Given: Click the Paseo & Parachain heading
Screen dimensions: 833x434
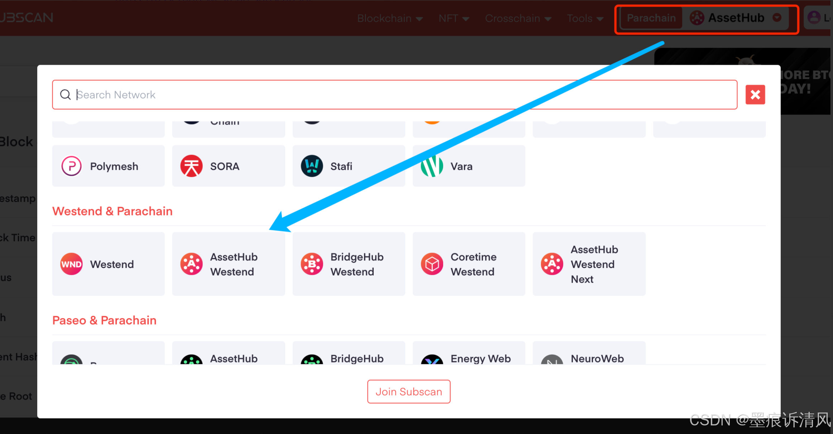Looking at the screenshot, I should point(104,320).
